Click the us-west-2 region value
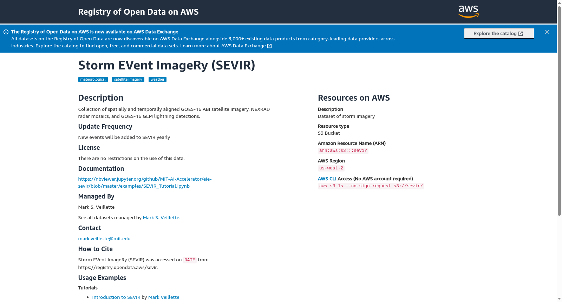This screenshot has width=562, height=302. pyautogui.click(x=331, y=168)
